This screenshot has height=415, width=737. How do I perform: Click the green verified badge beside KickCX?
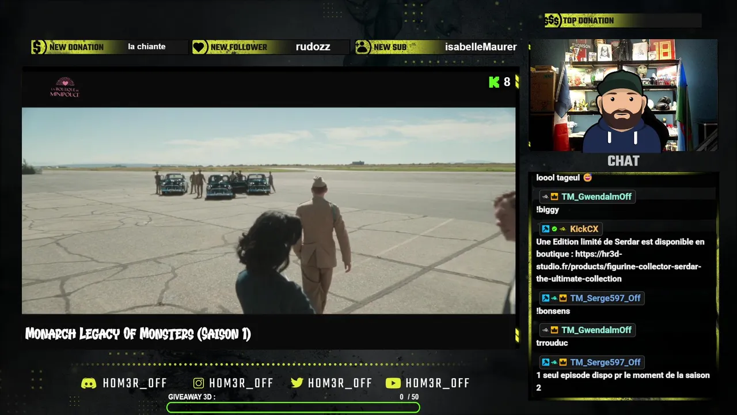coord(554,229)
